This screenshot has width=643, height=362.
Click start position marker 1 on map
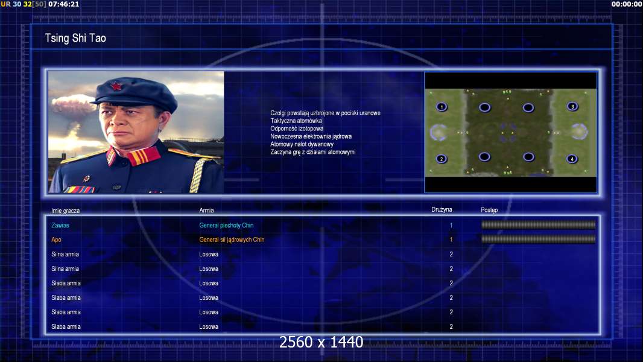tap(442, 107)
